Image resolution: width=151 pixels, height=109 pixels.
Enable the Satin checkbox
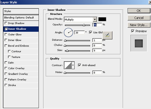[6, 63]
